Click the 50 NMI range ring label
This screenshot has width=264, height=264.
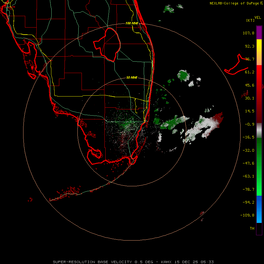[132, 78]
